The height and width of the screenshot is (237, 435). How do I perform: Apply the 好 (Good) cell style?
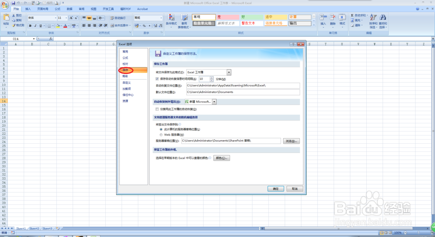coord(251,17)
